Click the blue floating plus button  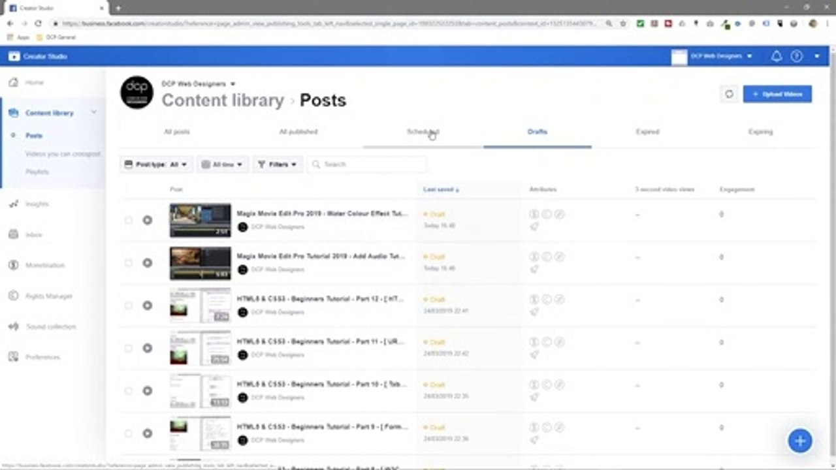(799, 440)
